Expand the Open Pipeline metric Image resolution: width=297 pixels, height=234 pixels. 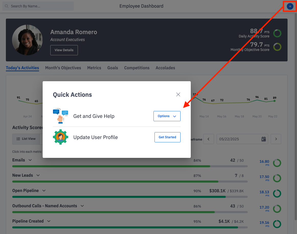pyautogui.click(x=44, y=190)
